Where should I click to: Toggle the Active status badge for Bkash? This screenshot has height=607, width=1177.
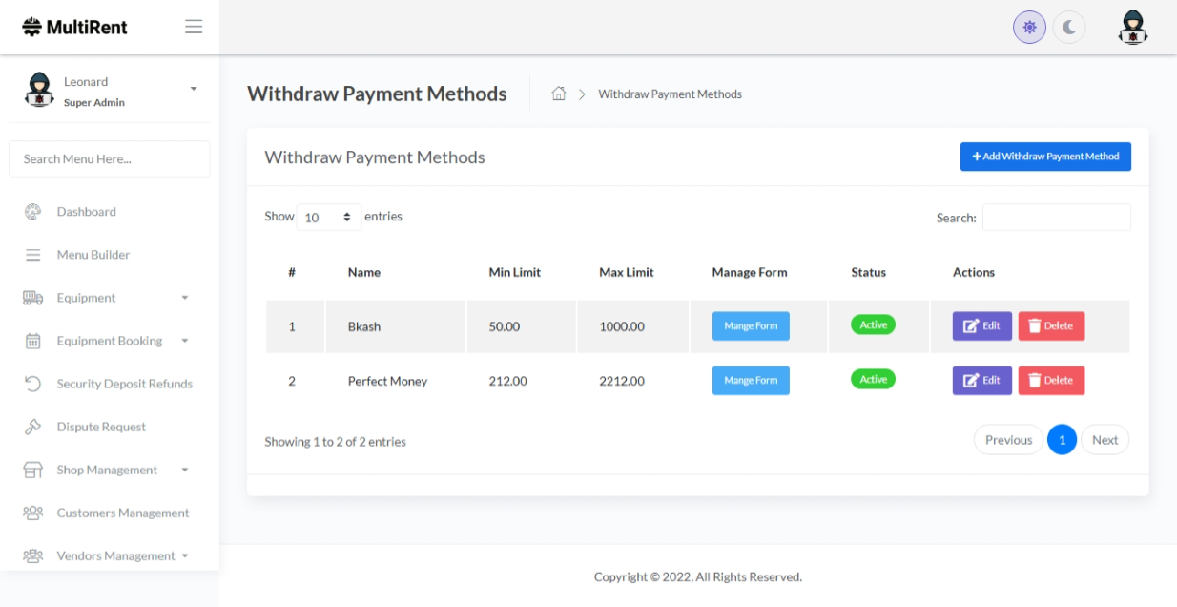point(873,325)
